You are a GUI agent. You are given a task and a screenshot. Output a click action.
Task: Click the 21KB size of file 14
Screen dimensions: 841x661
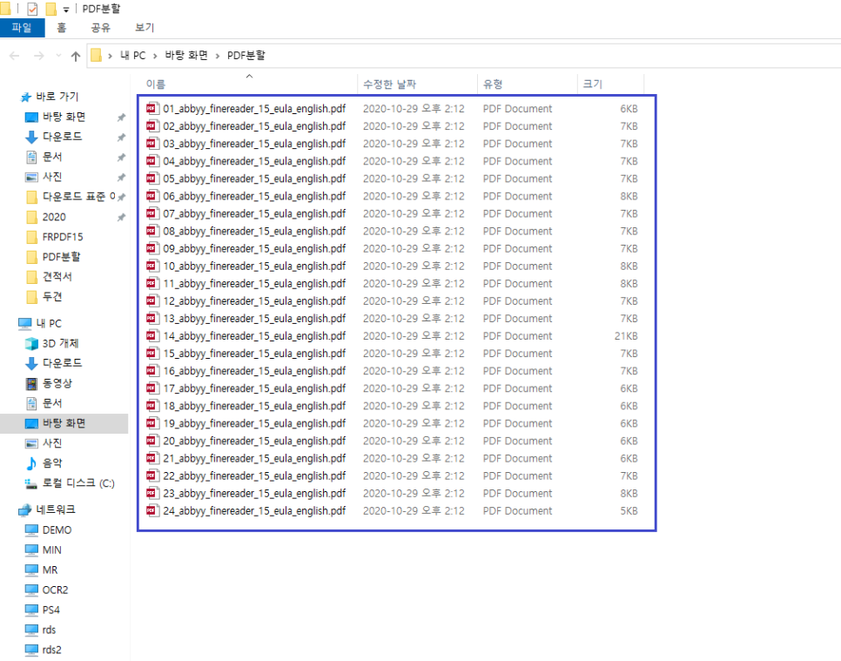(626, 336)
